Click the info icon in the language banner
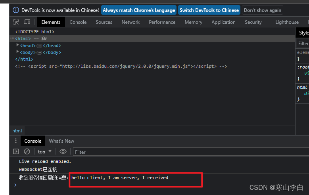The image size is (309, 195). [x=16, y=10]
